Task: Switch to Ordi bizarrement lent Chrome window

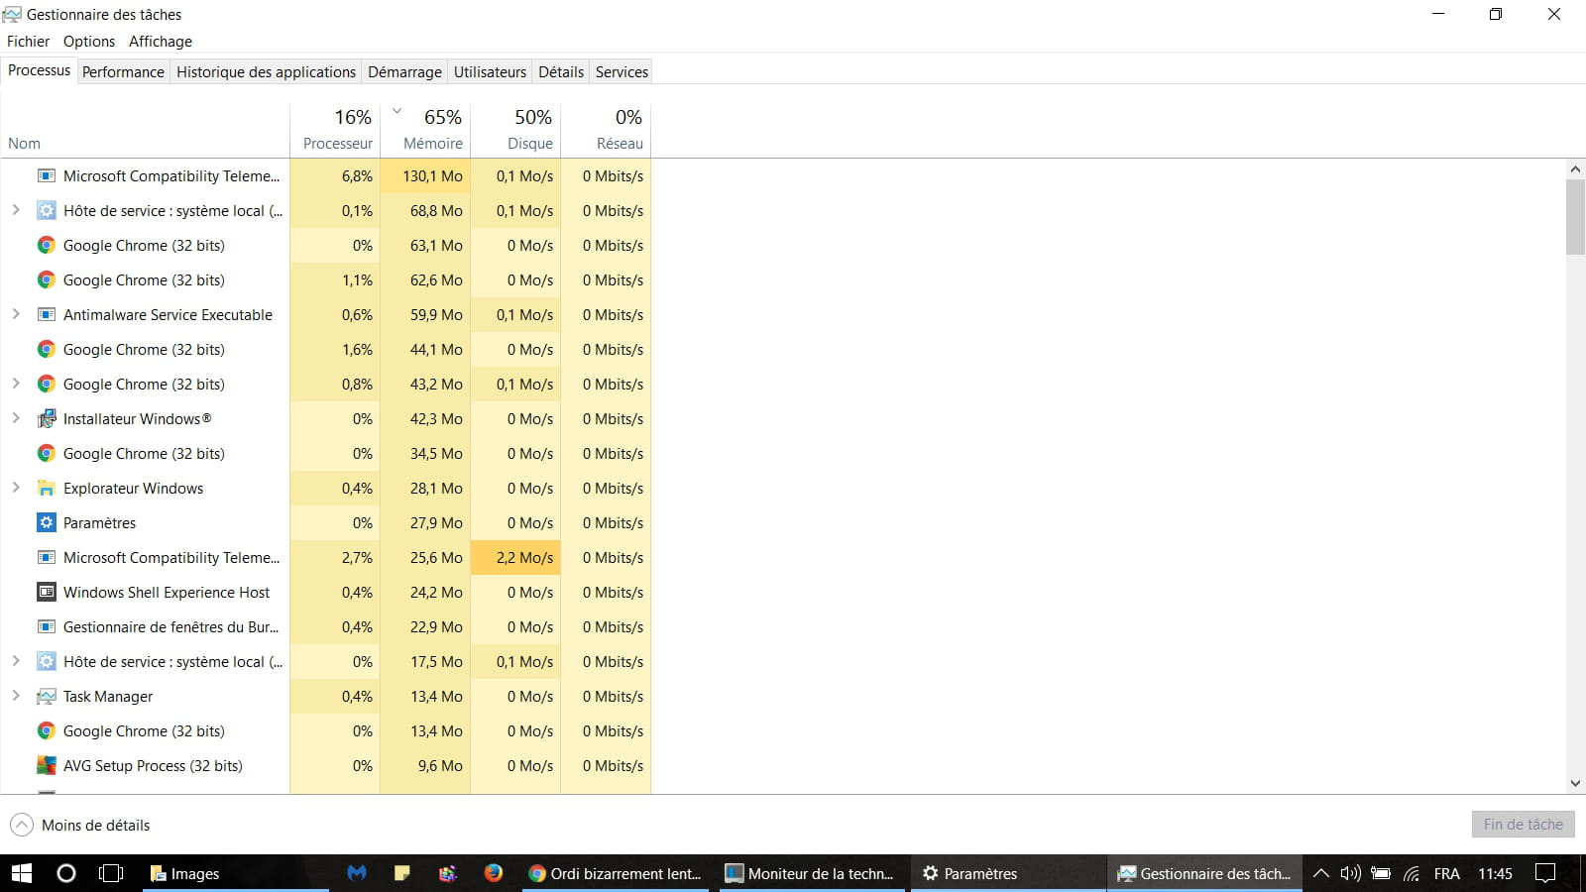Action: [616, 873]
